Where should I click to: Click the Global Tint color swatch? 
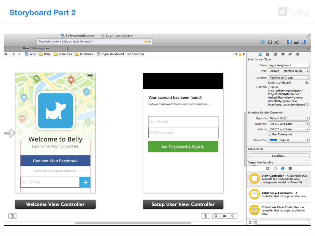pyautogui.click(x=273, y=140)
